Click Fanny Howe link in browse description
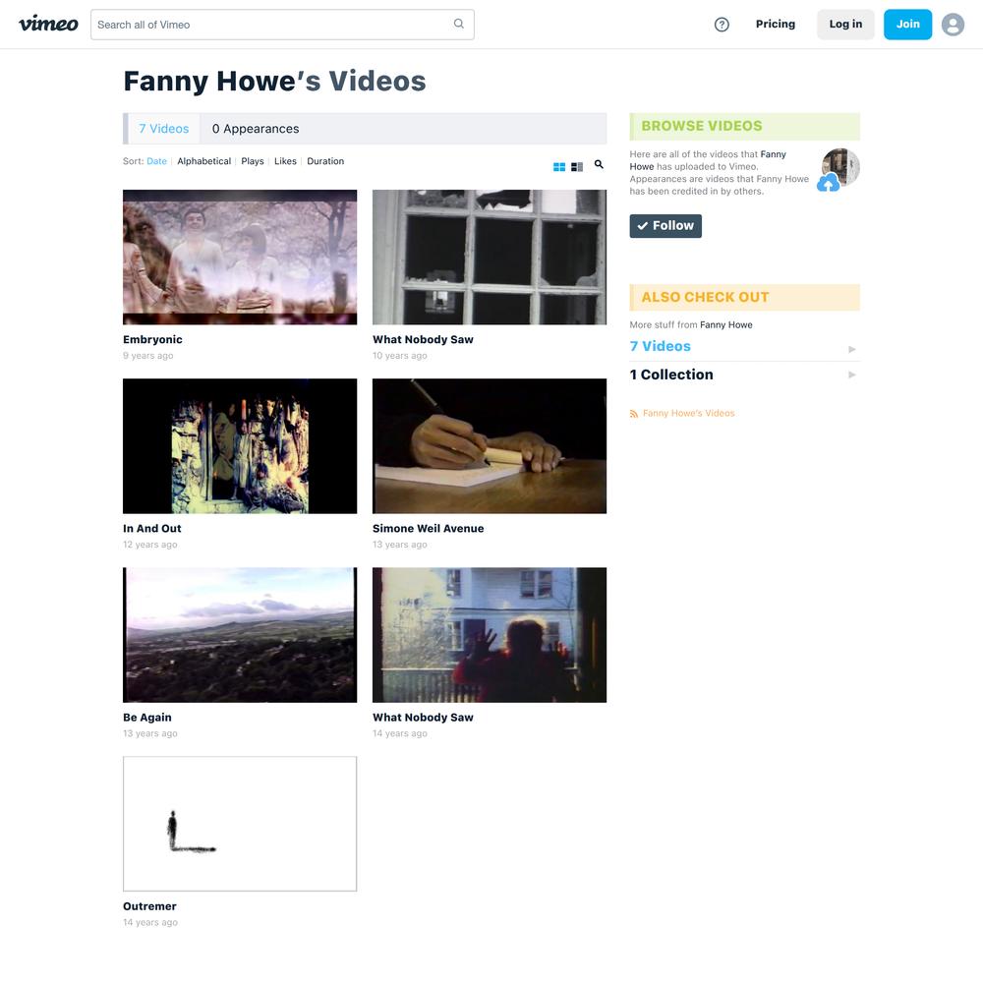The image size is (983, 983). tap(708, 160)
